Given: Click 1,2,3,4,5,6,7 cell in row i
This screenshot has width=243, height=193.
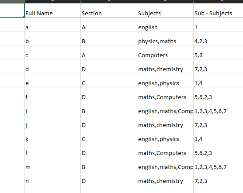Looking at the screenshot, I should pyautogui.click(x=218, y=108).
